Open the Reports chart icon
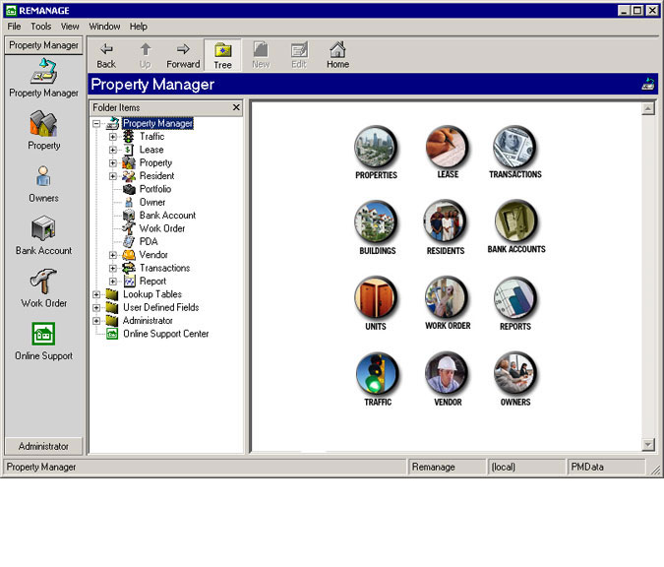Viewport: 664px width, 567px height. click(514, 298)
